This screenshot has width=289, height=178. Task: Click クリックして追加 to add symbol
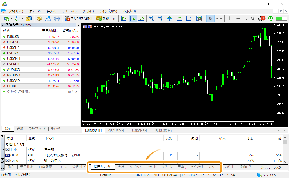18,92
